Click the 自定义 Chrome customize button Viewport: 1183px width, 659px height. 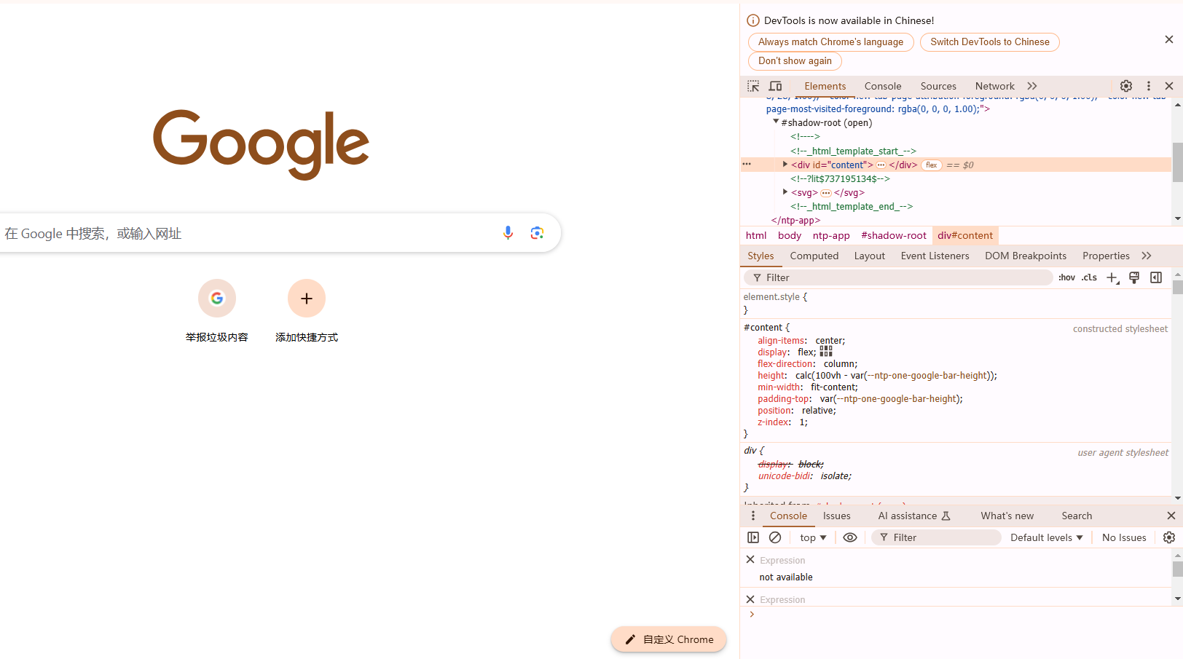tap(669, 639)
